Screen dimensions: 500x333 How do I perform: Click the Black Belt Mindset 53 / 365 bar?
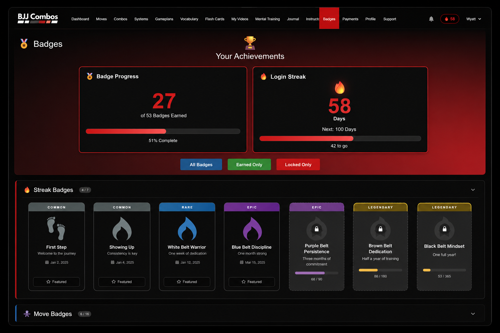coord(444,270)
